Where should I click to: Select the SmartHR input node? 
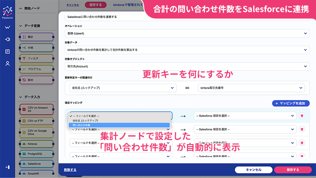[x=36, y=173]
